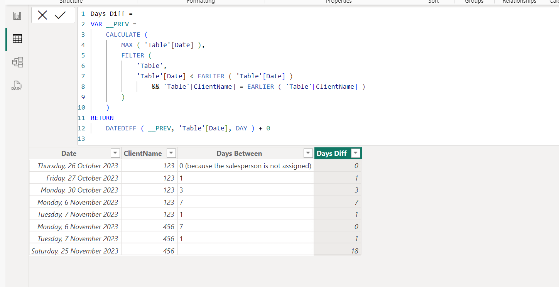Image resolution: width=559 pixels, height=287 pixels.
Task: Click the DATEDIFF function in line 12
Action: [x=121, y=128]
